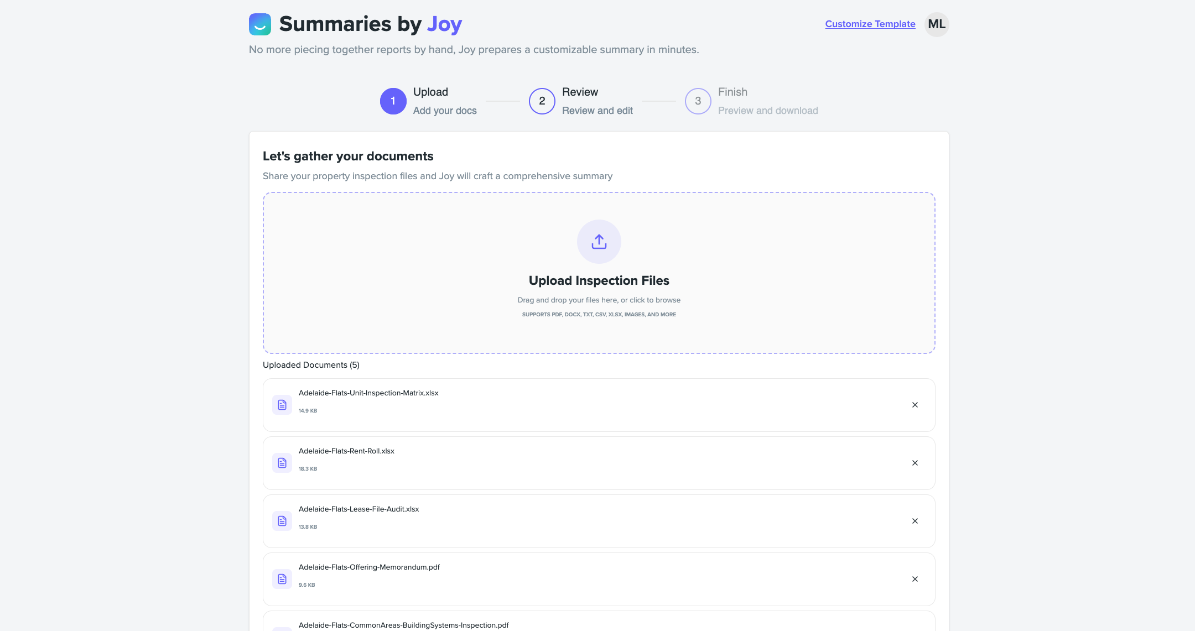Select Adelaide-Flats-Rent-Roll.xlsx filename

coord(346,451)
